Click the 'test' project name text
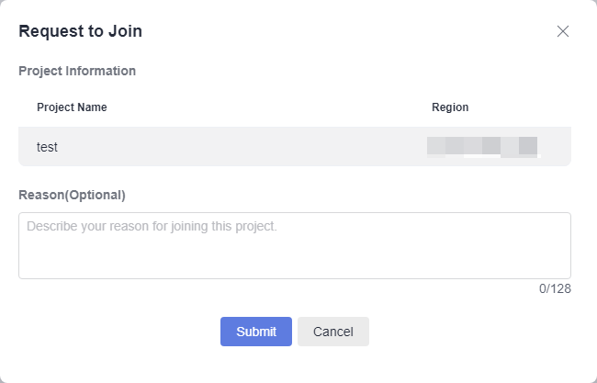The image size is (597, 383). tap(47, 147)
